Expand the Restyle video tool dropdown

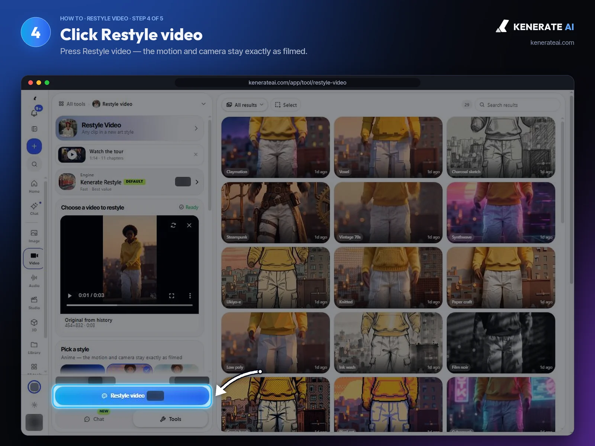tap(203, 104)
